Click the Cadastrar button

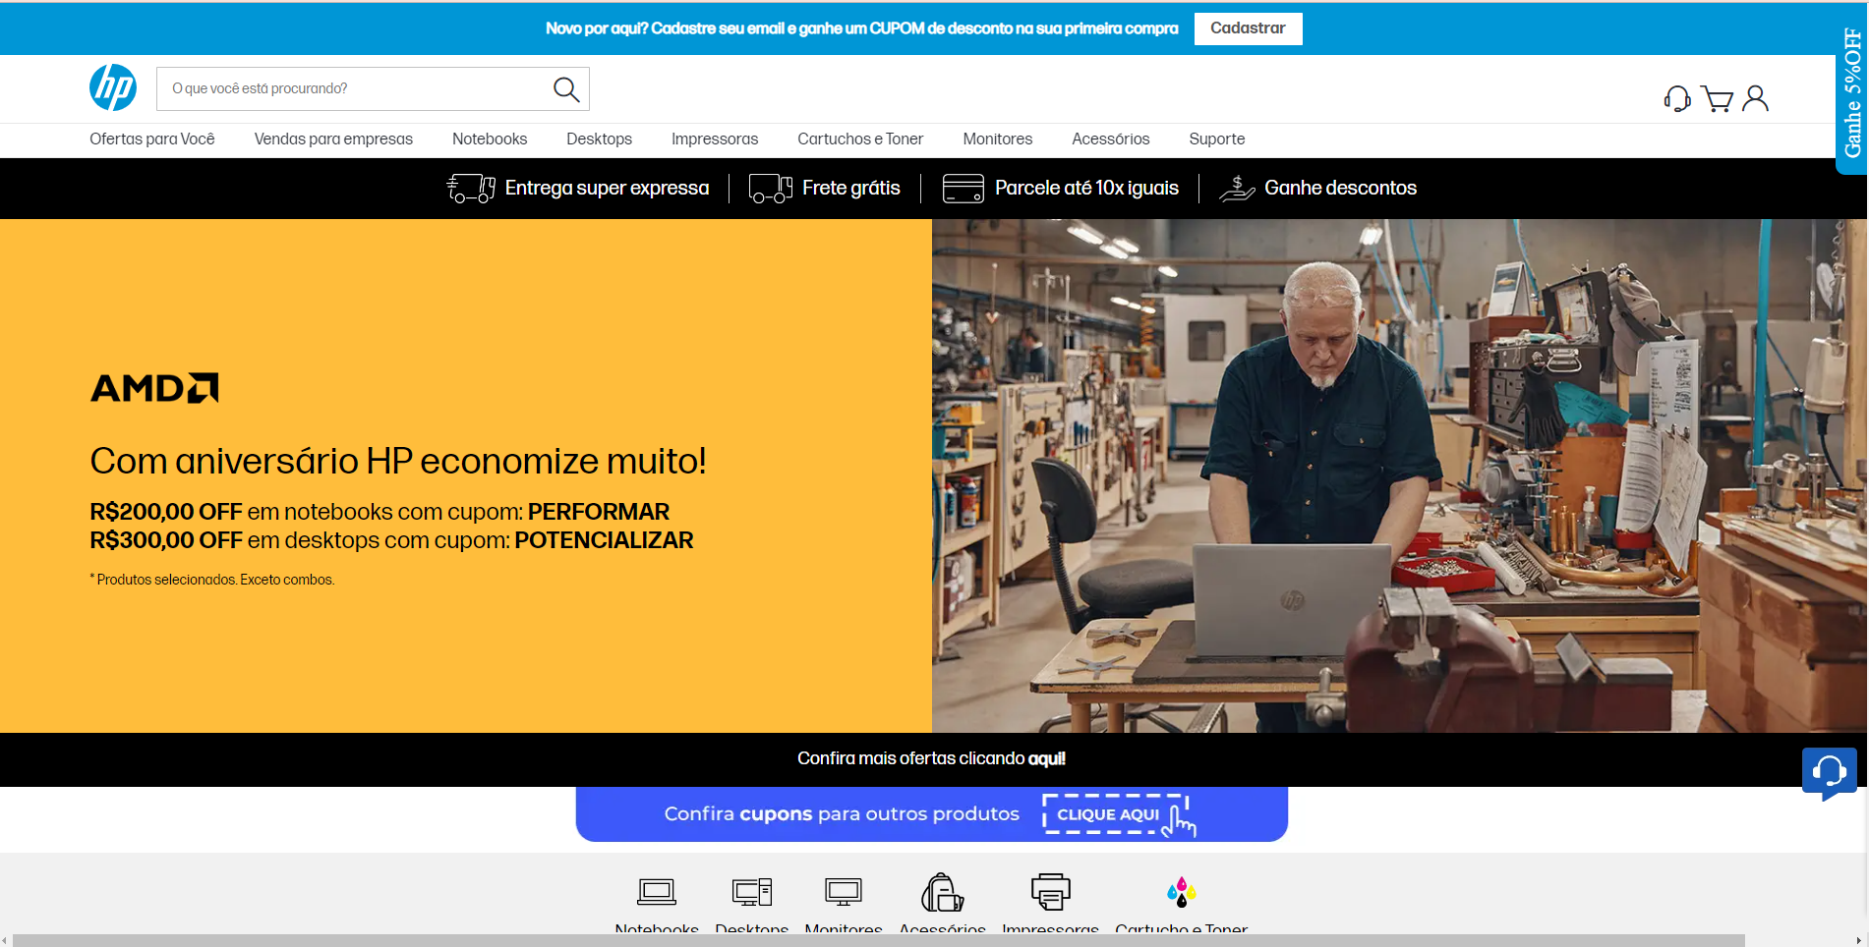pyautogui.click(x=1249, y=28)
